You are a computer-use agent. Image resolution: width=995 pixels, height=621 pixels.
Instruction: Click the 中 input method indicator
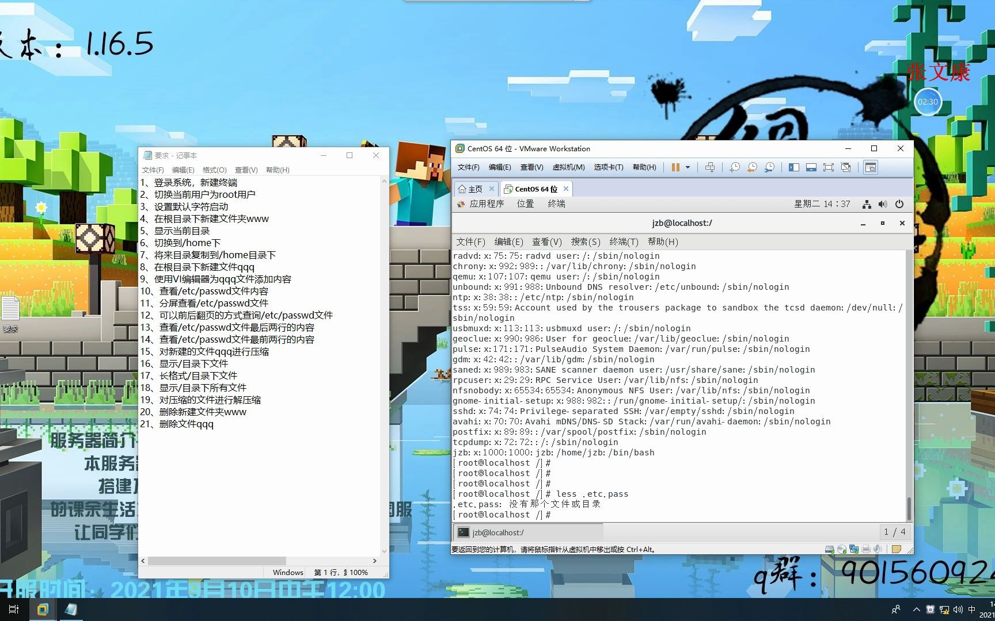tap(972, 609)
